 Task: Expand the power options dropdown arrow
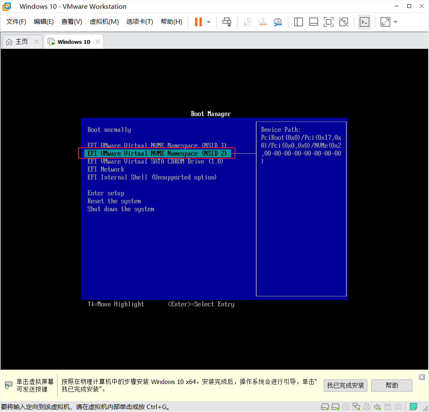click(209, 22)
